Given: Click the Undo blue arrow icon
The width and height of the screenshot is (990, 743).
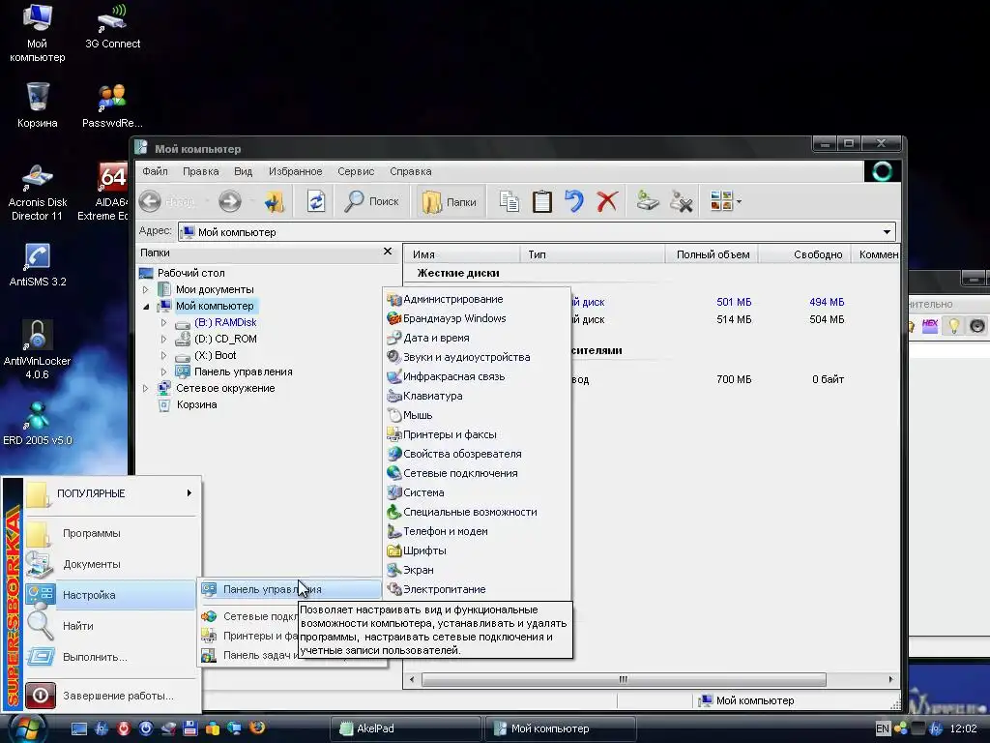Looking at the screenshot, I should point(574,202).
